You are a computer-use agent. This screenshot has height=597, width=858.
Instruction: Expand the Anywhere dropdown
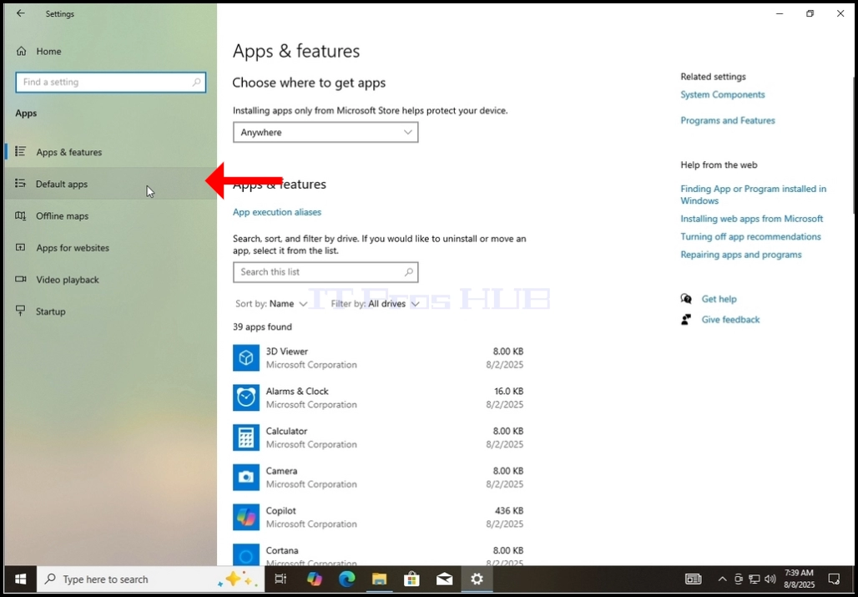326,133
